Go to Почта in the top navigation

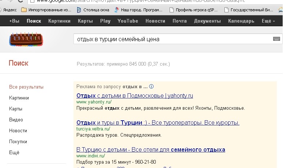point(180,21)
